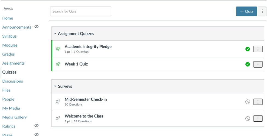The width and height of the screenshot is (267, 136).
Task: Unpublish the Academic Integrity Pledge quiz
Action: (x=248, y=49)
